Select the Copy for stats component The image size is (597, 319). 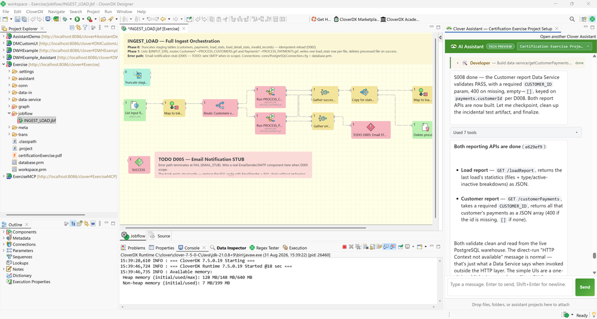pyautogui.click(x=364, y=95)
